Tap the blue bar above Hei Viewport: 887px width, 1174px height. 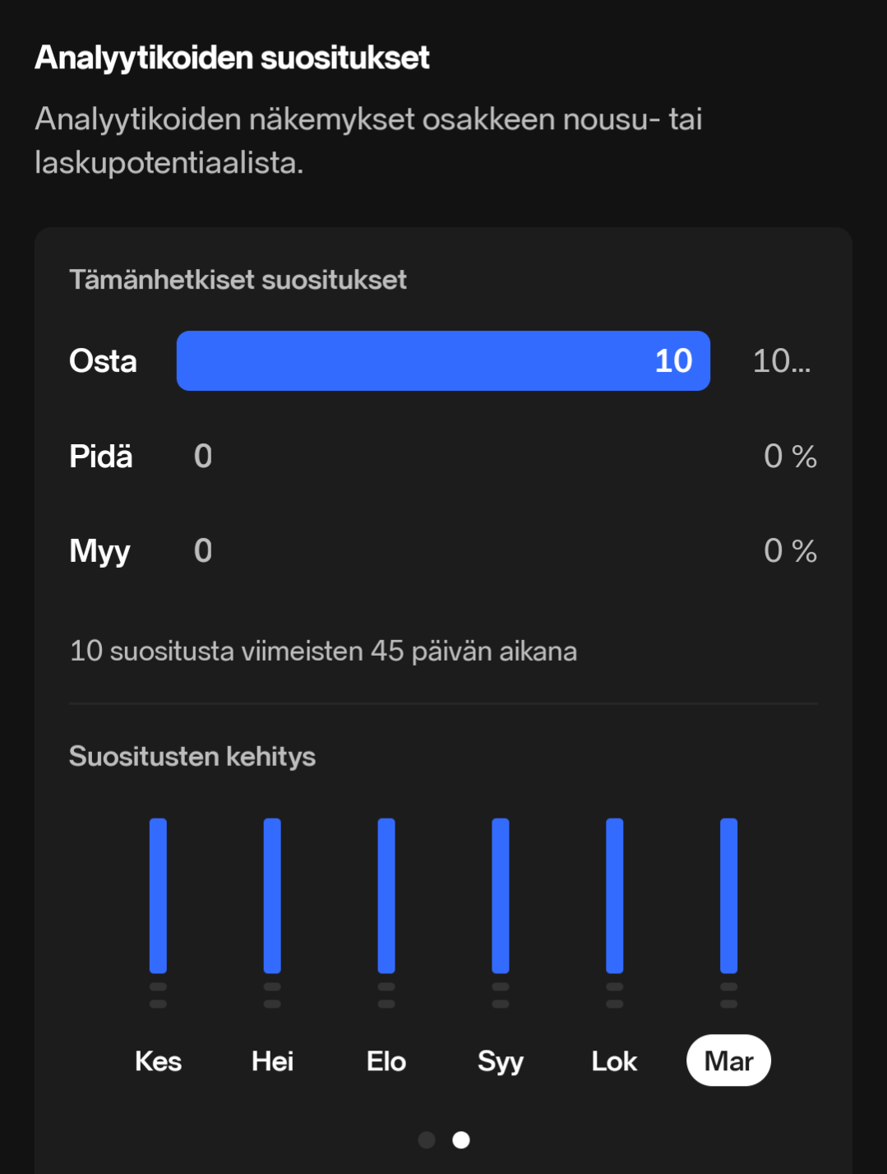[272, 895]
